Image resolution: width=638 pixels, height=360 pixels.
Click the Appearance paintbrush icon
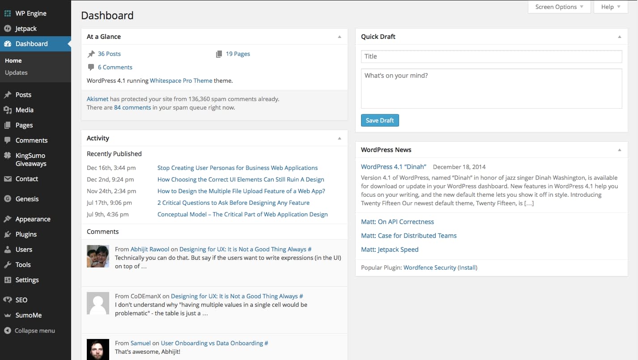pos(8,219)
